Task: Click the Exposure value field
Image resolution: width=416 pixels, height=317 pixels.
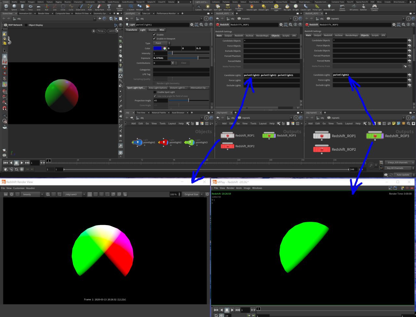Action: click(160, 58)
